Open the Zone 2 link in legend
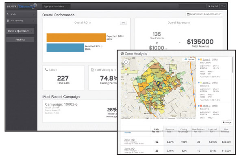This screenshot has width=239, height=159. [x=206, y=83]
